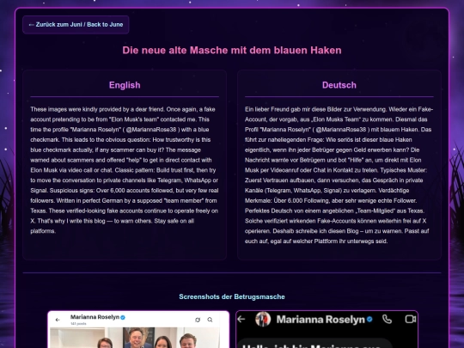Click the 'Deutsch' column heading

click(339, 85)
